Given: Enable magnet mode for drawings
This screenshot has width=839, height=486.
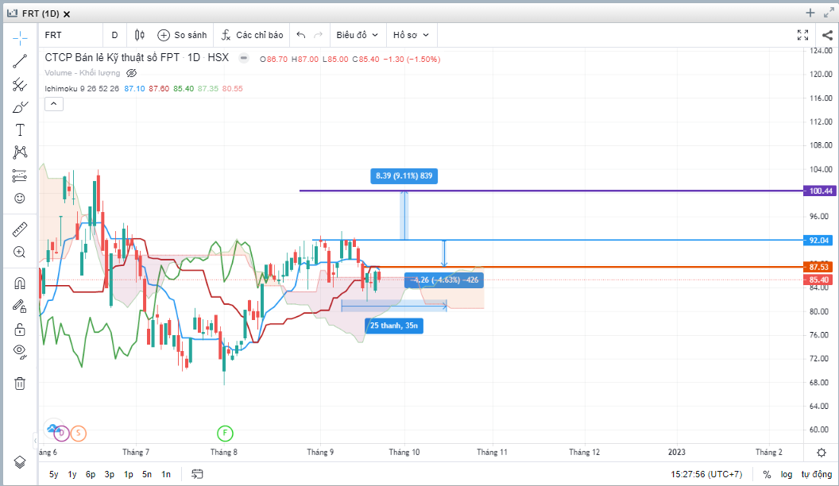Looking at the screenshot, I should [x=20, y=283].
